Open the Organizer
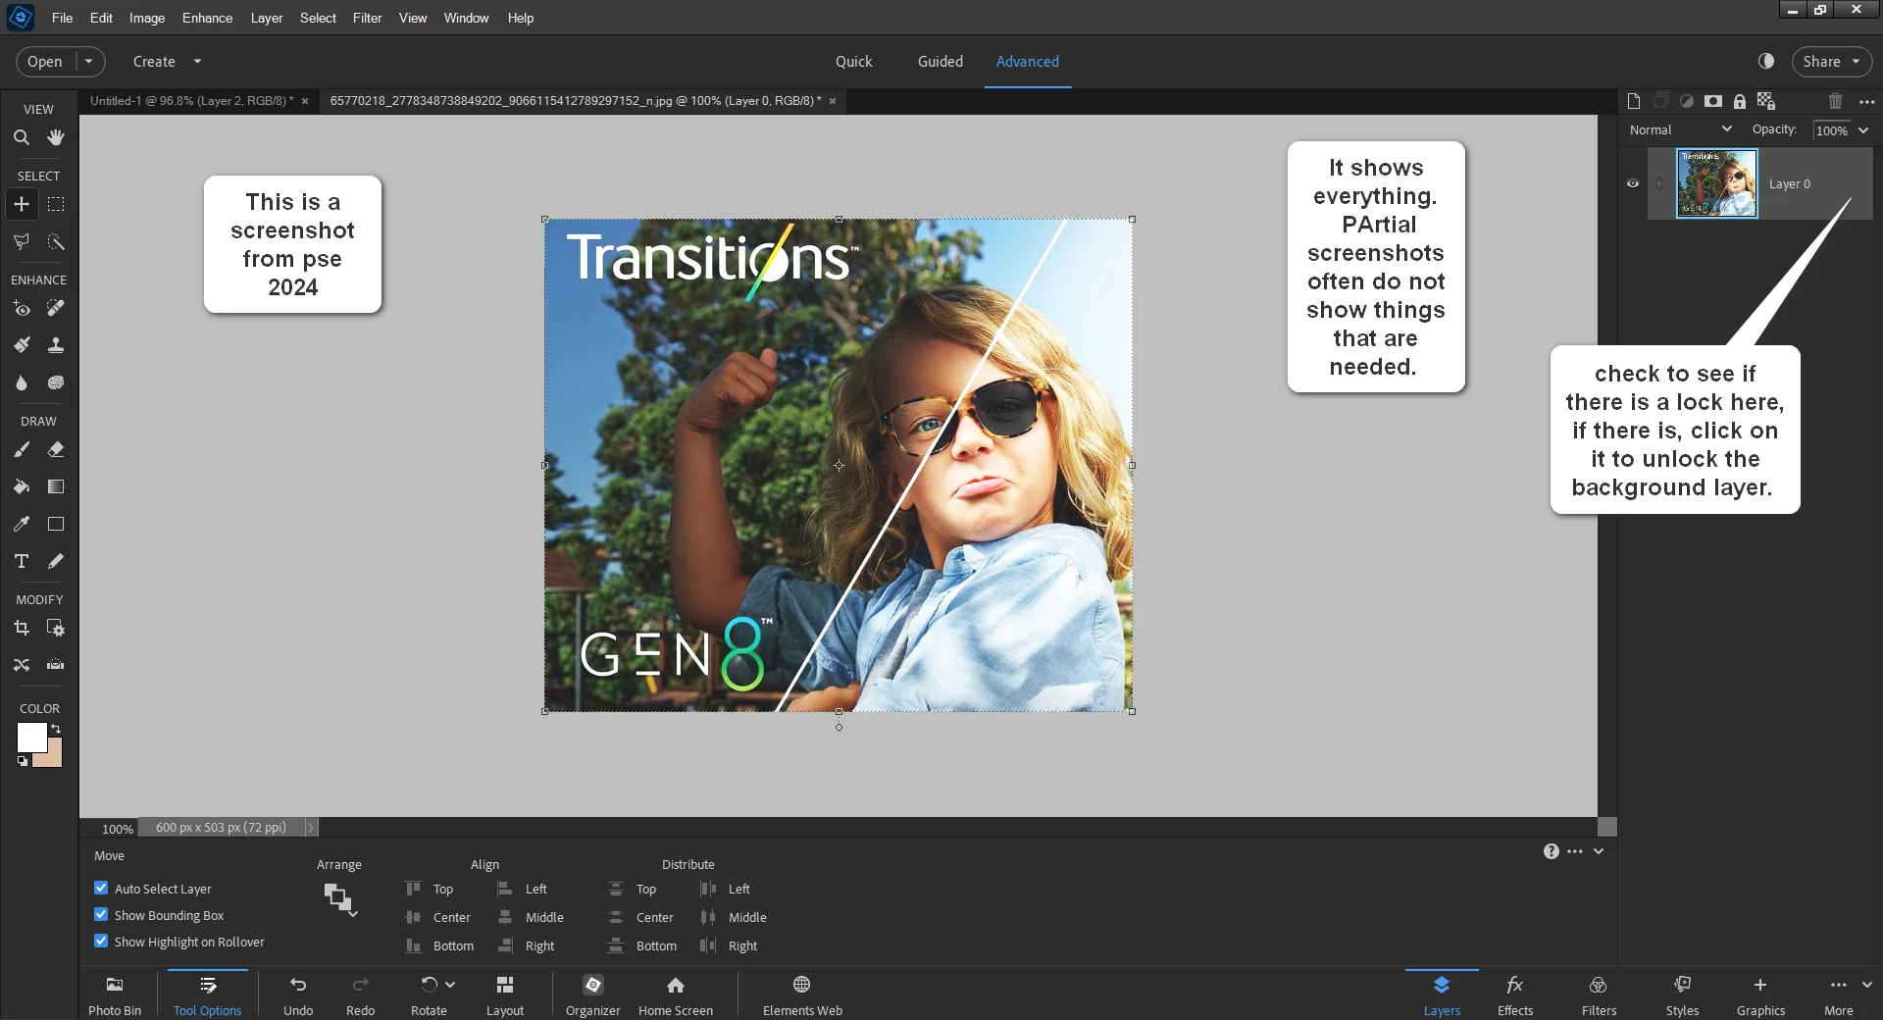This screenshot has width=1883, height=1020. [x=592, y=995]
